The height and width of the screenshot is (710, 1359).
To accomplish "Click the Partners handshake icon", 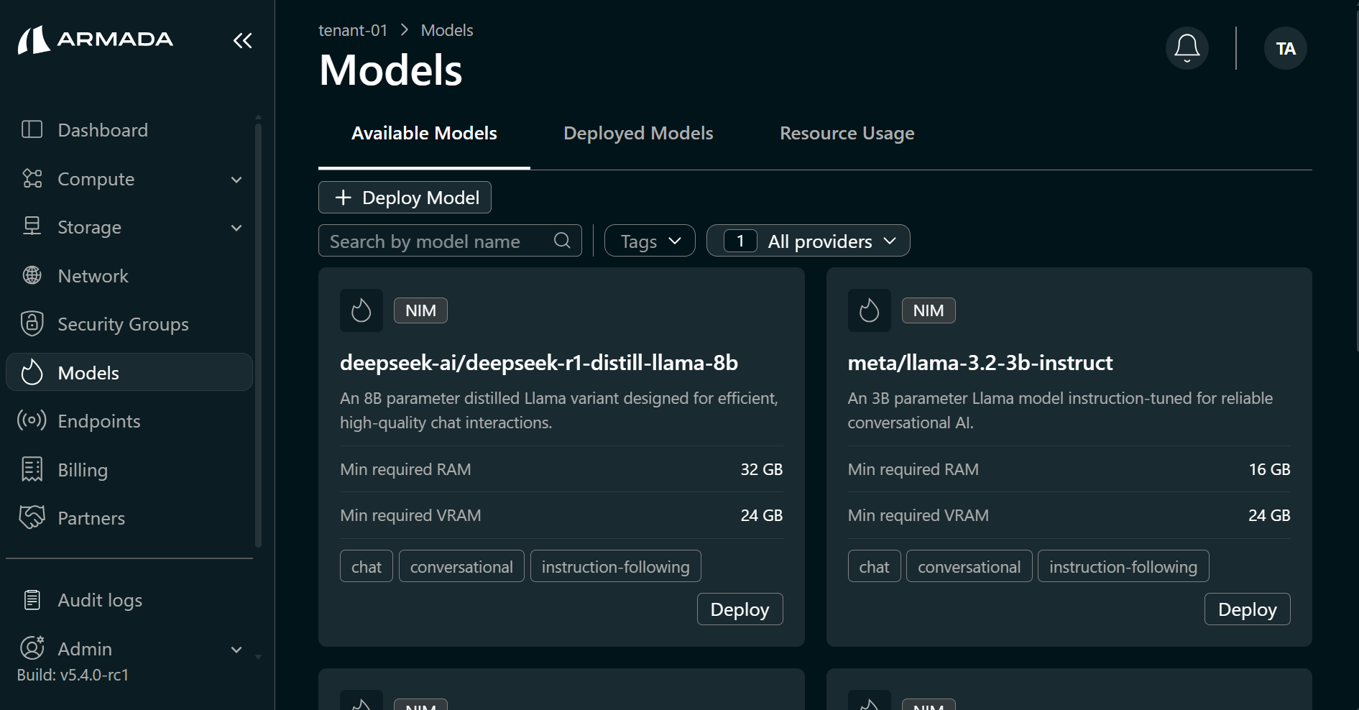I will 32,517.
